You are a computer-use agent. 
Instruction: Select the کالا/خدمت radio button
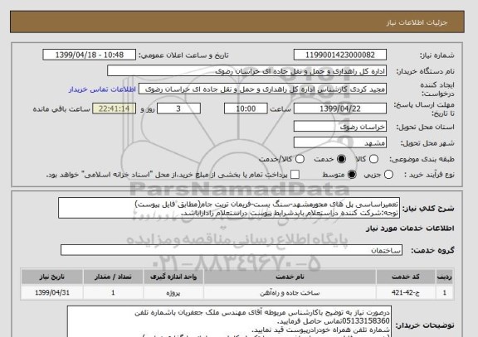(x=300, y=159)
